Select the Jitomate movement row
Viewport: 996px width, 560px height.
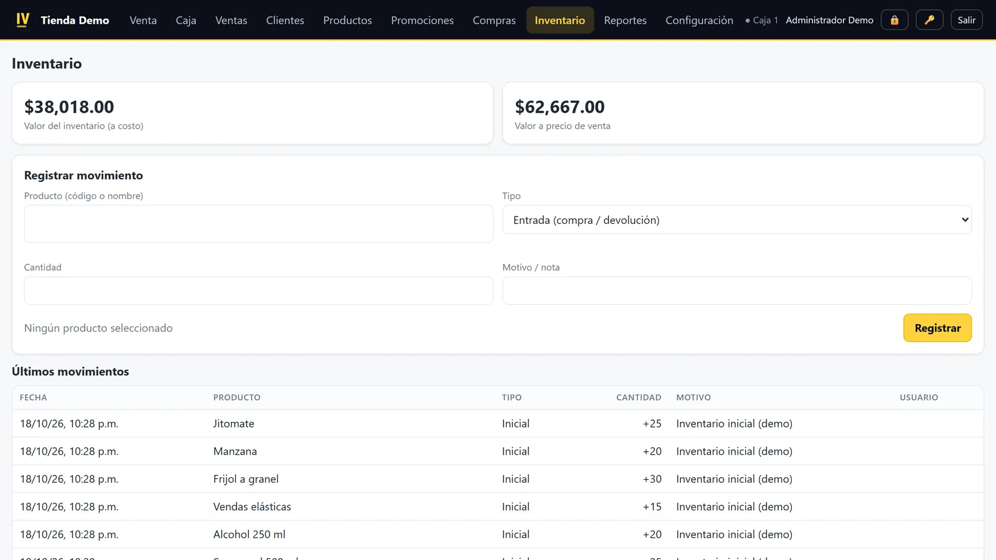(x=498, y=424)
